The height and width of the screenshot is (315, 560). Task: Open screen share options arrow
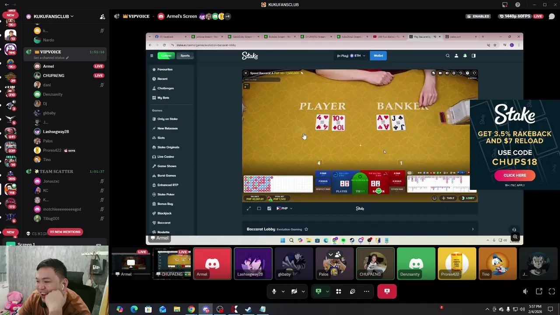pos(327,291)
